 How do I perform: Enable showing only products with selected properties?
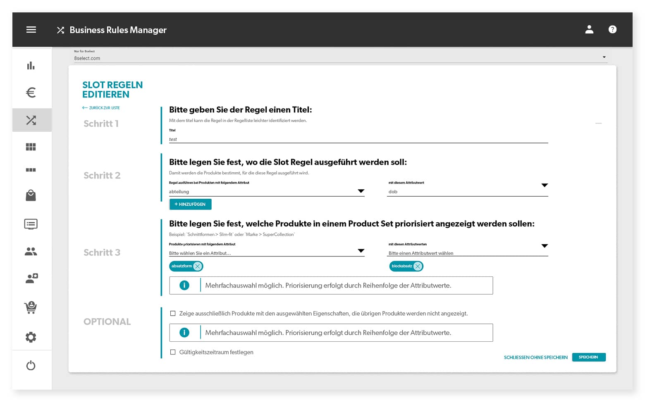(x=173, y=314)
